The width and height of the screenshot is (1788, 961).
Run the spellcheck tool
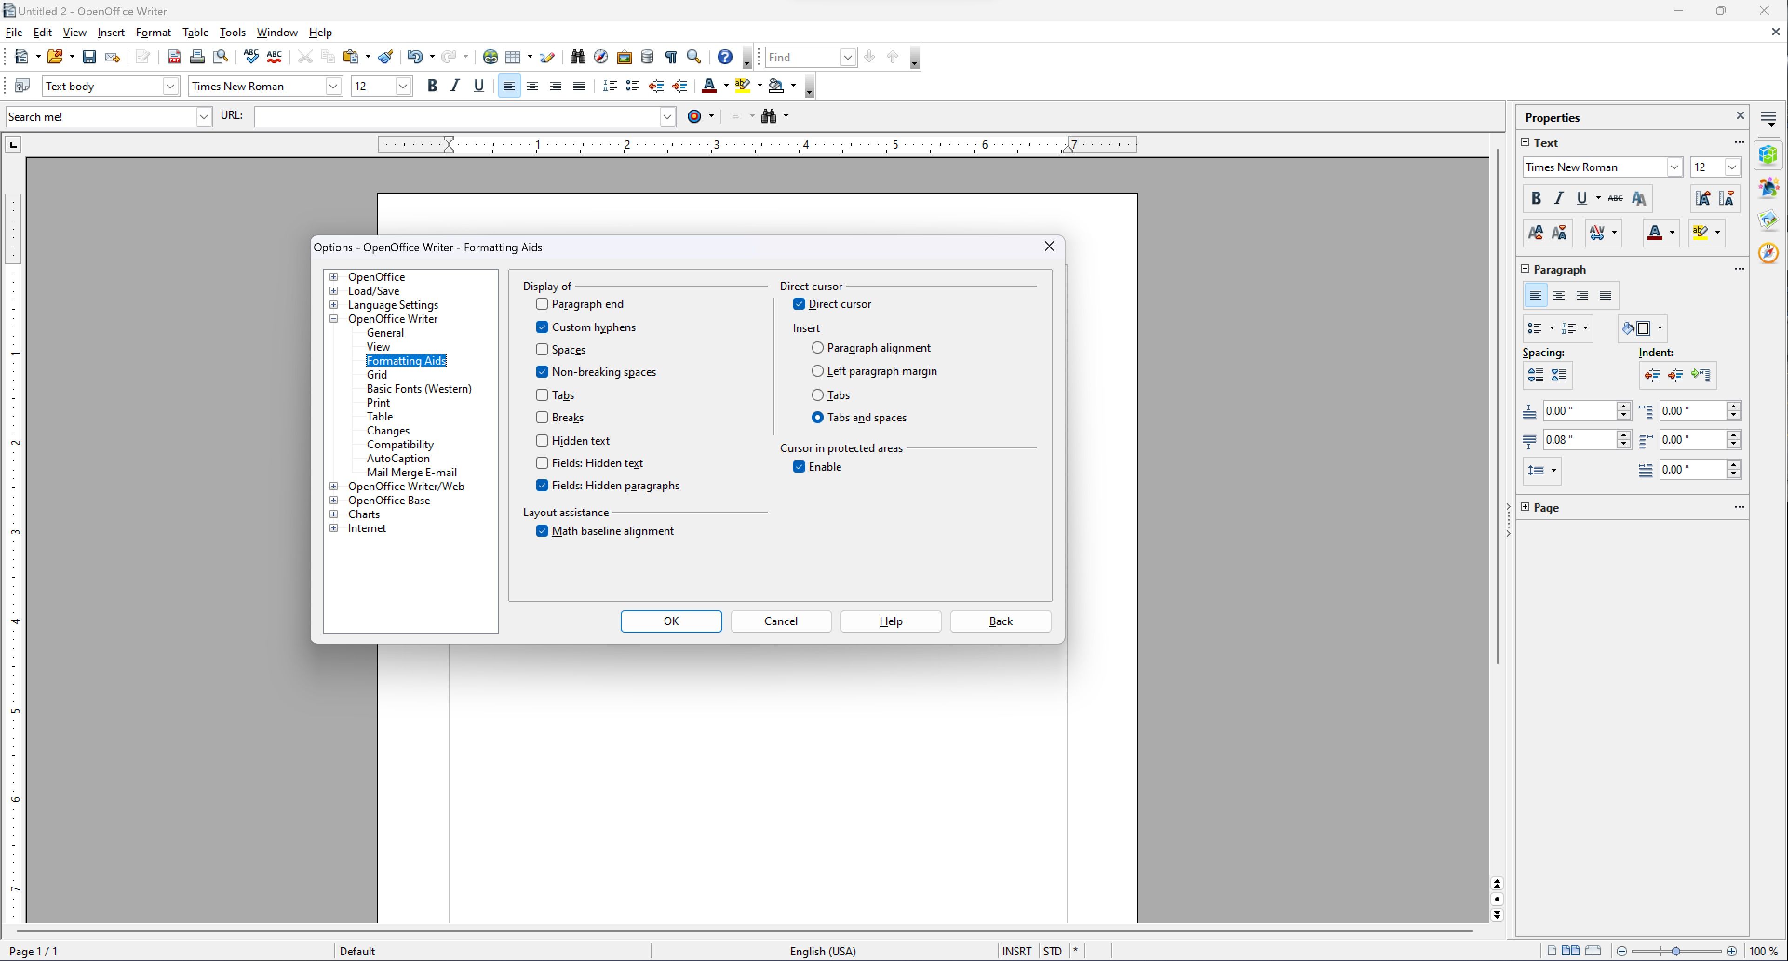click(x=250, y=57)
